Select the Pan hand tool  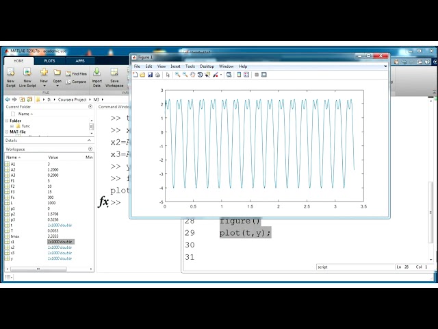(x=192, y=75)
